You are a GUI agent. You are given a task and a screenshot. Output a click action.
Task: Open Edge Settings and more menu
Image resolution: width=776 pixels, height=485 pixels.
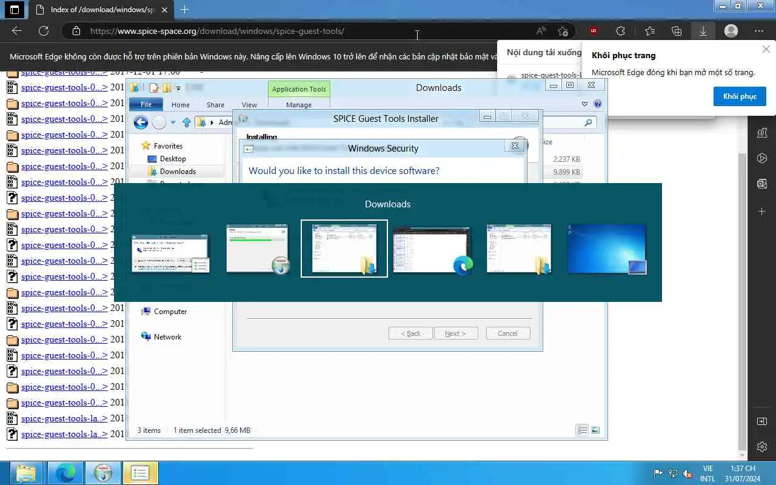point(759,31)
